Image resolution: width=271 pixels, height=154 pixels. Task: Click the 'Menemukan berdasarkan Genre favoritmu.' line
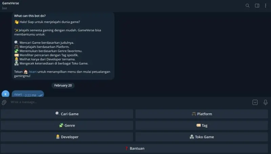click(51, 51)
